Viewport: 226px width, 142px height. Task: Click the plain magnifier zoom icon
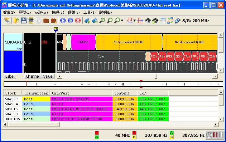[117, 21]
